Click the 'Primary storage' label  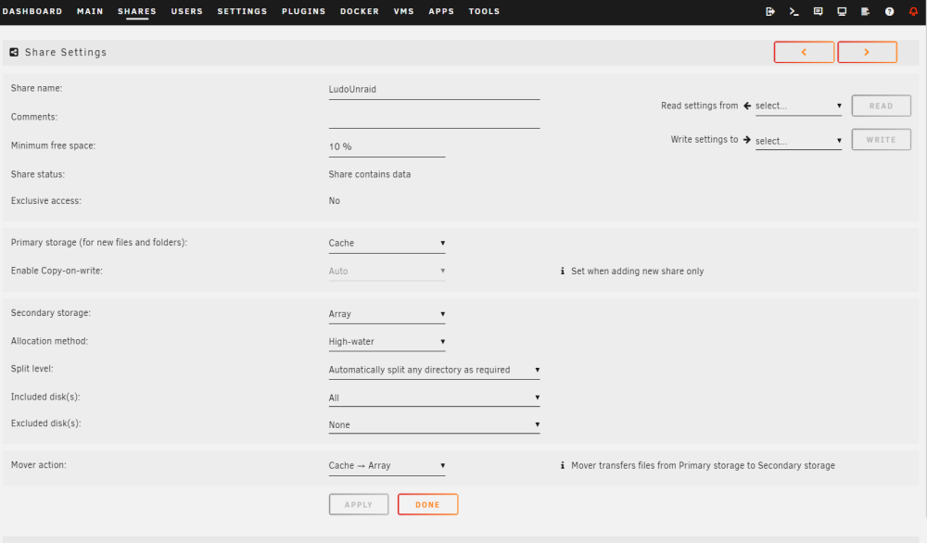(x=99, y=242)
